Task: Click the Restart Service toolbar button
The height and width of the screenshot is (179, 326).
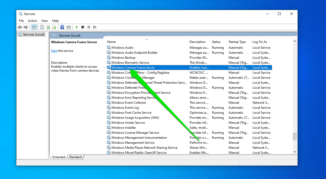Action: pos(95,27)
